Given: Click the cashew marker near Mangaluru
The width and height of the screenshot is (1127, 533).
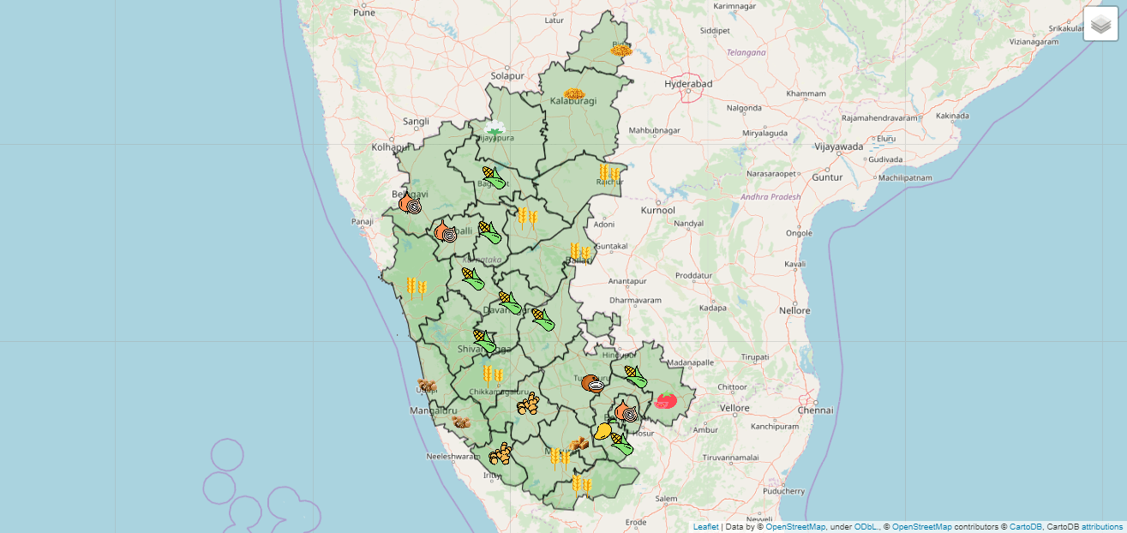Looking at the screenshot, I should (x=459, y=421).
